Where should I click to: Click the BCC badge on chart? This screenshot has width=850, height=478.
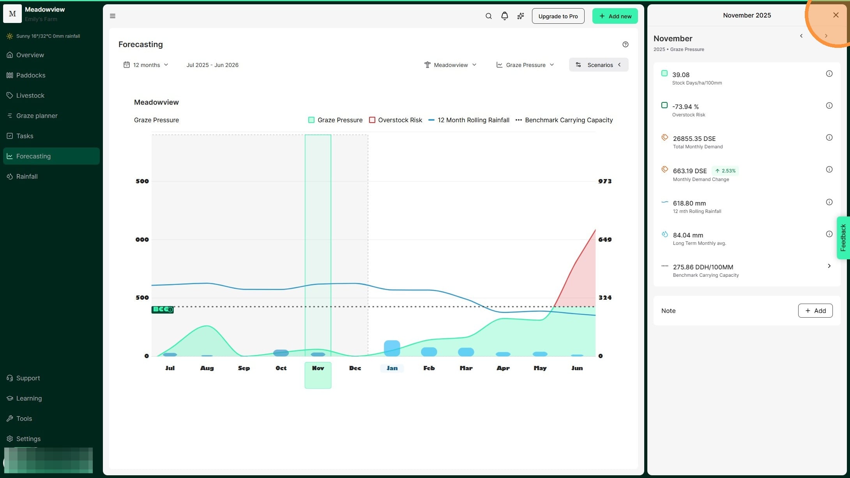163,309
